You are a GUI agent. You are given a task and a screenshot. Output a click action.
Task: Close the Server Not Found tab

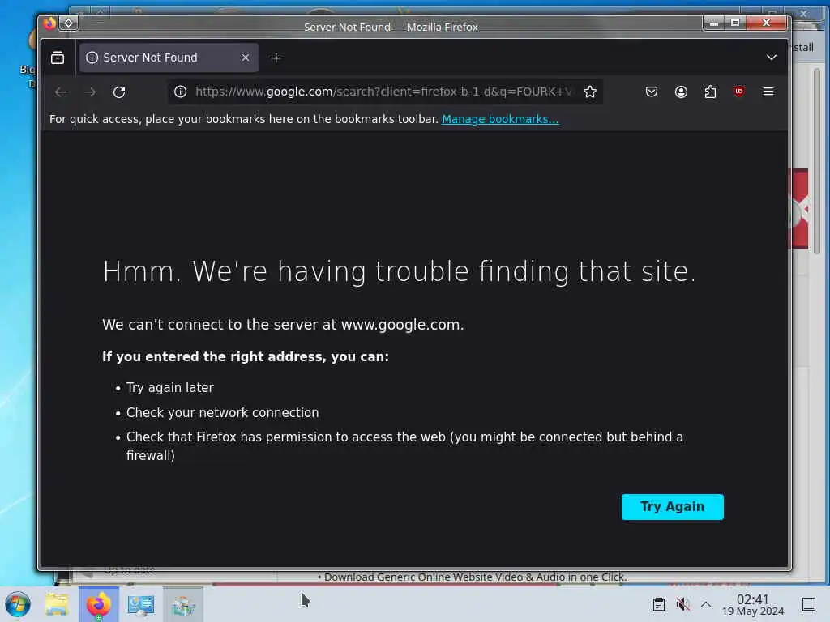pyautogui.click(x=246, y=58)
